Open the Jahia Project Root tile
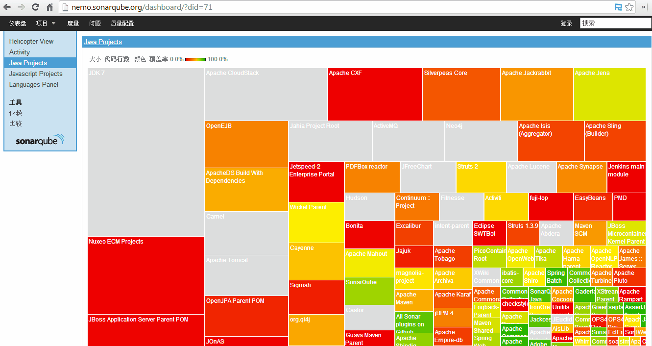652x346 pixels. (330, 141)
